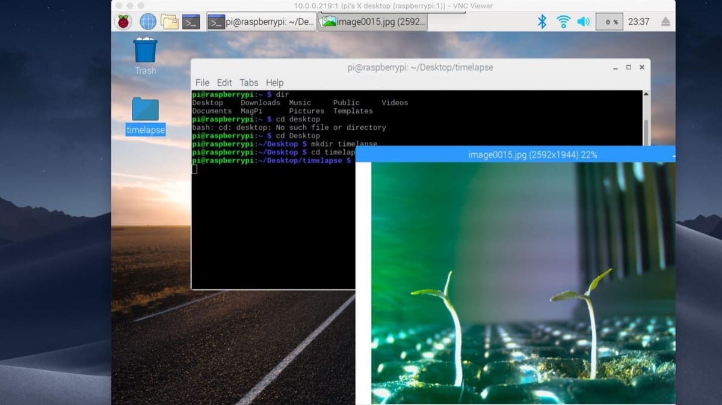Click the 'Pictures' directory text in terminal
Viewport: 722px width, 405px height.
(306, 111)
